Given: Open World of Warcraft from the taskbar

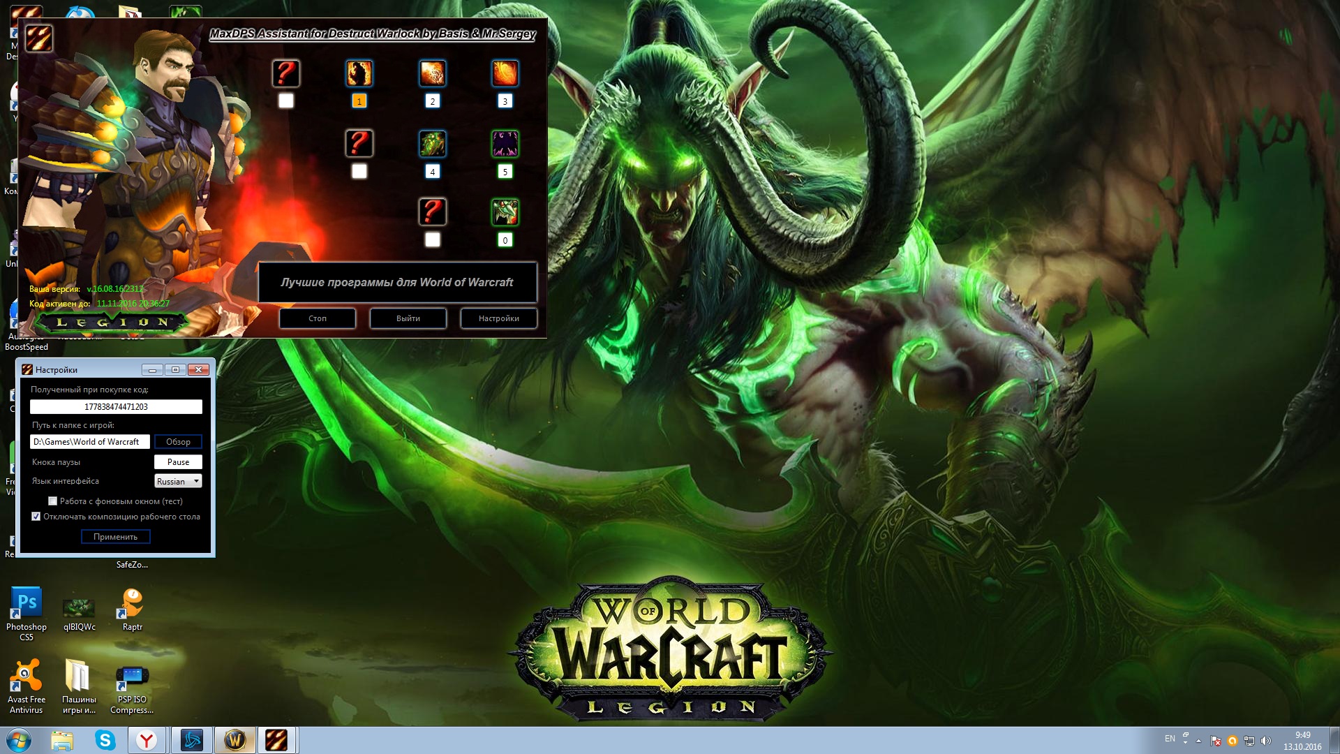Looking at the screenshot, I should 235,740.
